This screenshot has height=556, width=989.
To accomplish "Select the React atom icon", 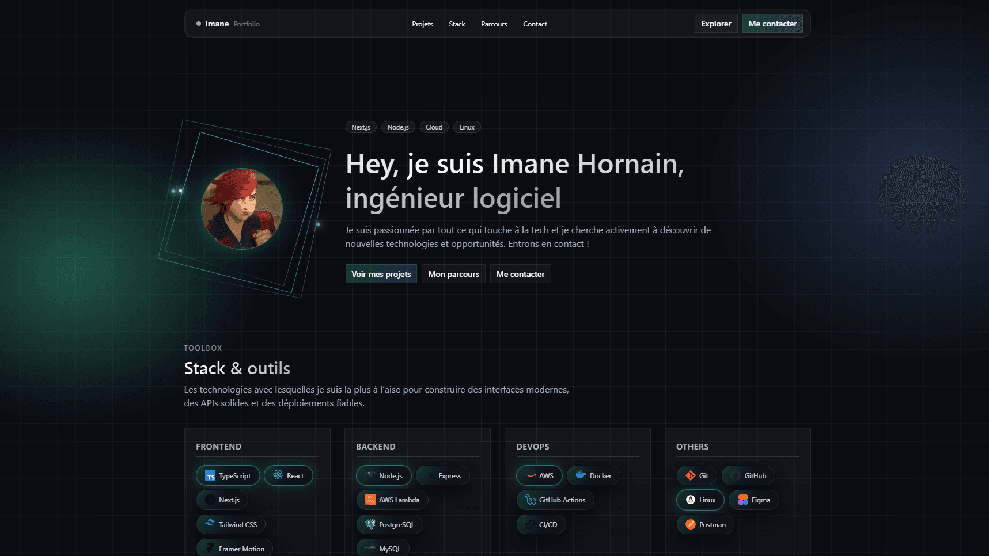I will (x=278, y=475).
